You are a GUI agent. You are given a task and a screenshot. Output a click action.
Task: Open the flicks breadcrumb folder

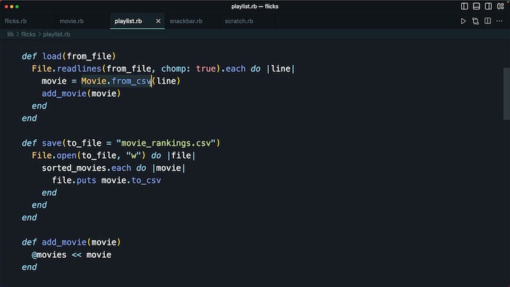pos(28,34)
